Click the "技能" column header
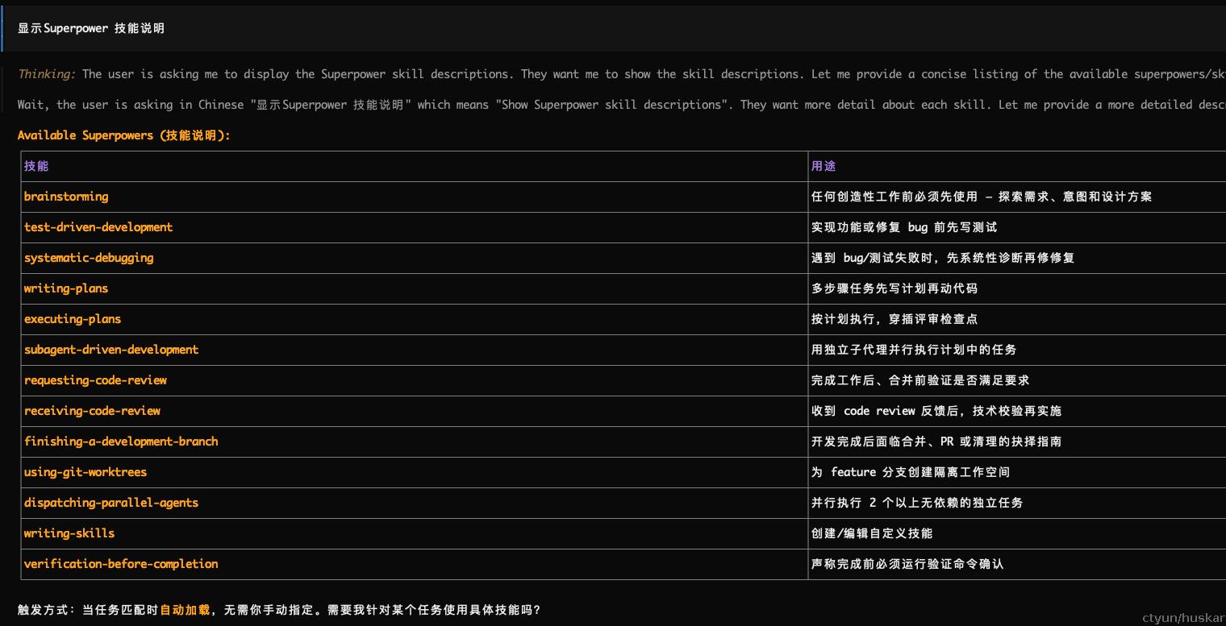The image size is (1226, 626). pos(36,166)
